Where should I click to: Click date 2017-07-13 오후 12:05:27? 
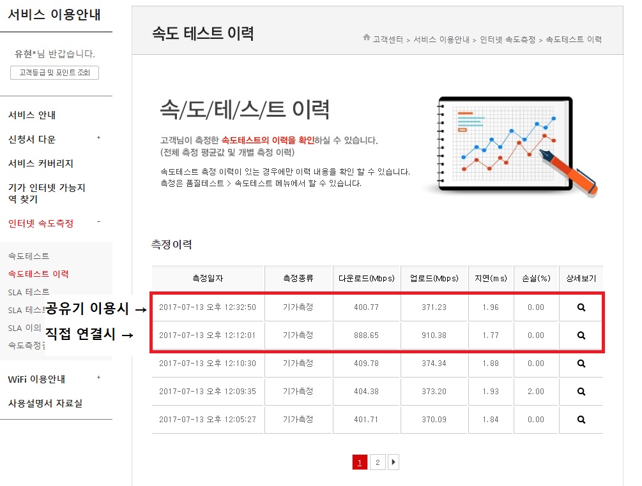(x=208, y=420)
